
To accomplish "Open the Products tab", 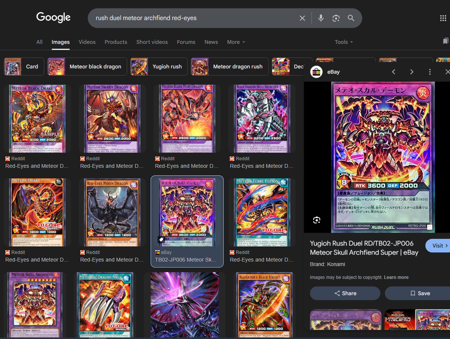I will coord(116,42).
